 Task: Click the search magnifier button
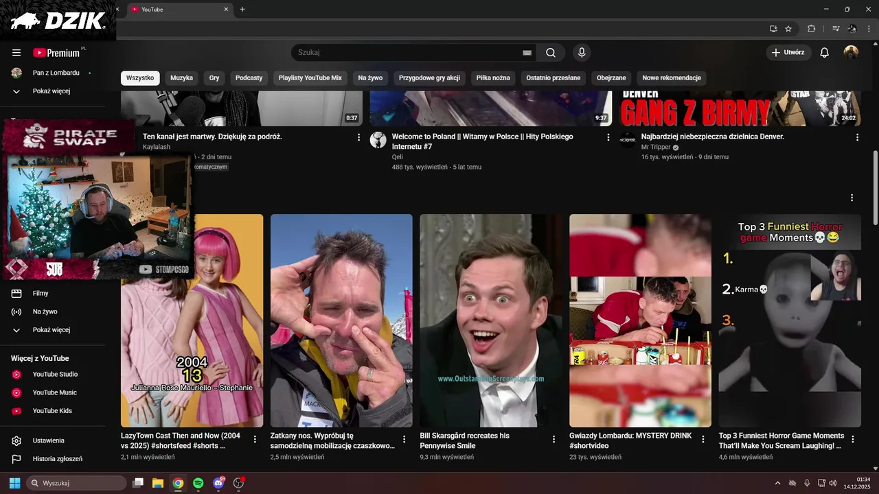tap(551, 52)
